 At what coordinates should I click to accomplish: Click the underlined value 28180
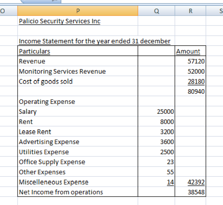pos(190,81)
